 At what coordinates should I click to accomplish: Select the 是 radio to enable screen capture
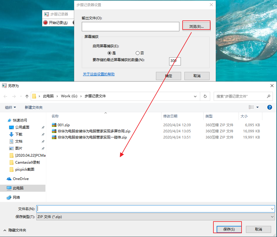point(110,53)
